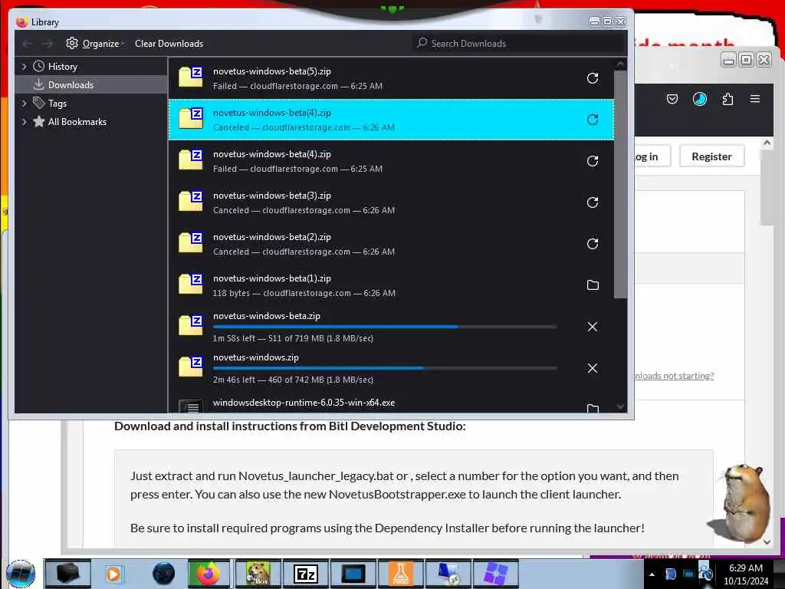Open the Firefox hamburger application menu
This screenshot has height=589, width=785.
[x=755, y=99]
